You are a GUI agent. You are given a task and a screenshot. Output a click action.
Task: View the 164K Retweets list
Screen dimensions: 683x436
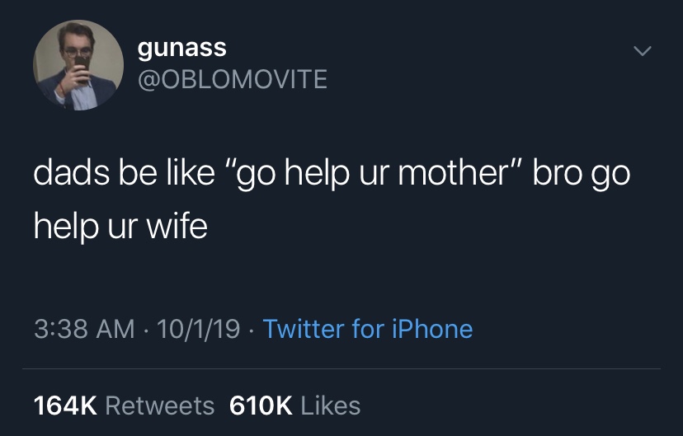tap(124, 406)
